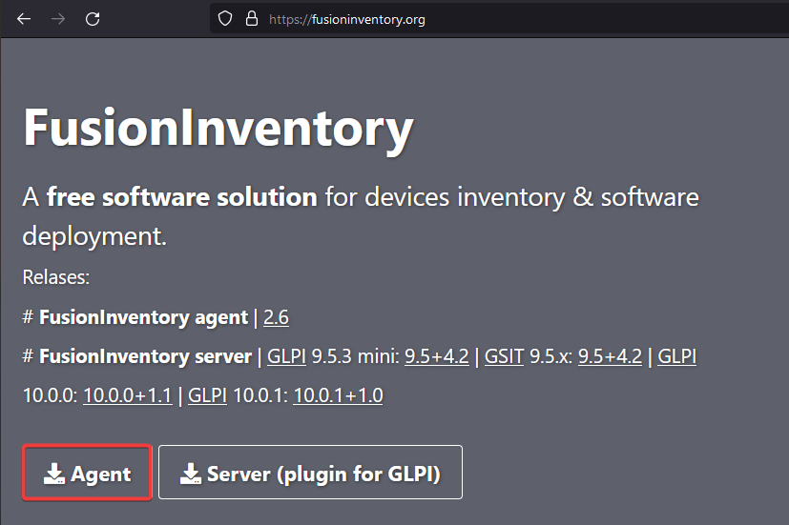Open the agent release 2.6 link

[275, 317]
